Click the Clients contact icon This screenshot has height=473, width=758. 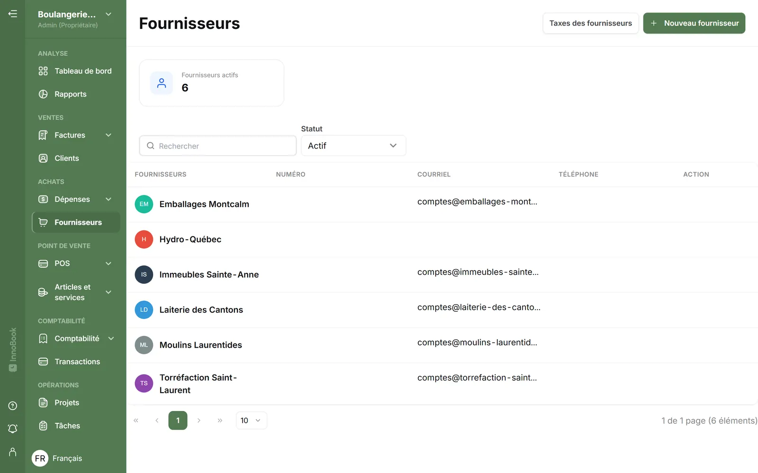tap(43, 158)
